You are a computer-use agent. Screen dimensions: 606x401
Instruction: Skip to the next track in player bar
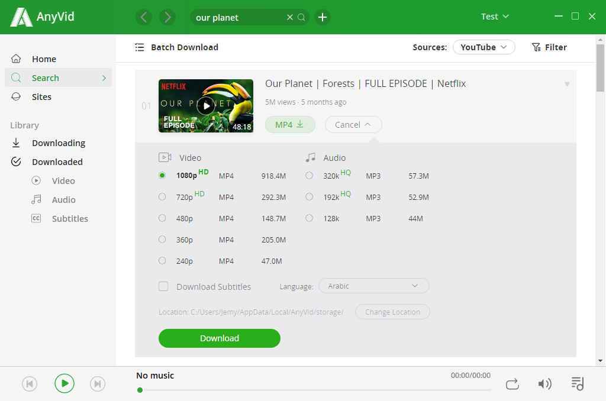coord(98,384)
